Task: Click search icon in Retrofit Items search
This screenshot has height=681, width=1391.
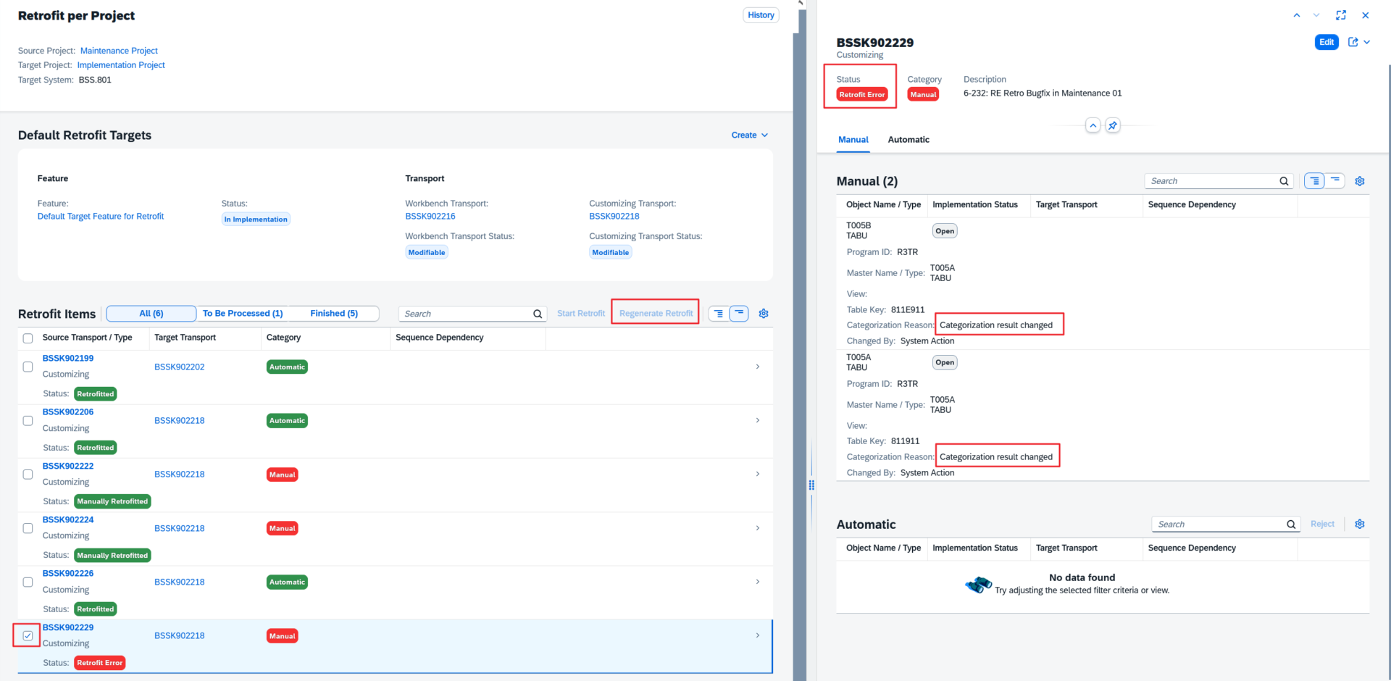Action: (x=538, y=314)
